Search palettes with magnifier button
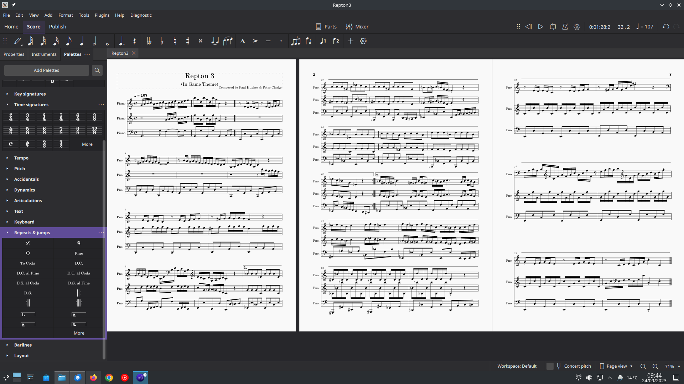The height and width of the screenshot is (384, 684). click(x=97, y=70)
